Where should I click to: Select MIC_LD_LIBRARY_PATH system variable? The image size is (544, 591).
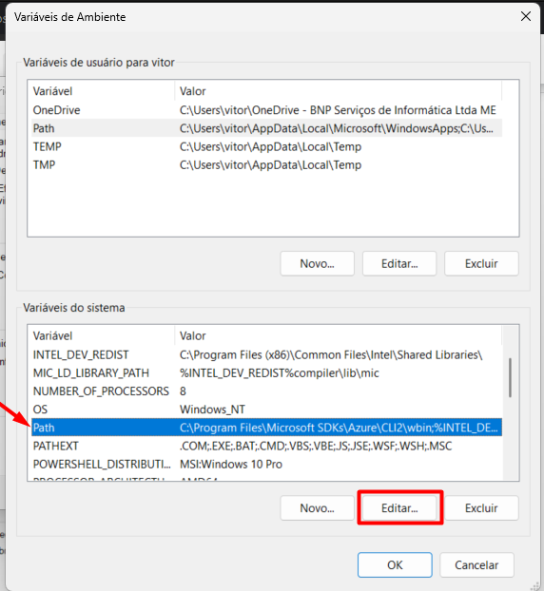(266, 372)
